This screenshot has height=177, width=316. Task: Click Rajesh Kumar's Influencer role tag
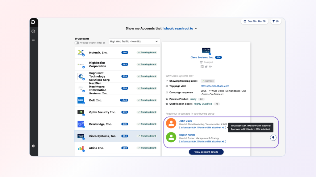(x=202, y=142)
